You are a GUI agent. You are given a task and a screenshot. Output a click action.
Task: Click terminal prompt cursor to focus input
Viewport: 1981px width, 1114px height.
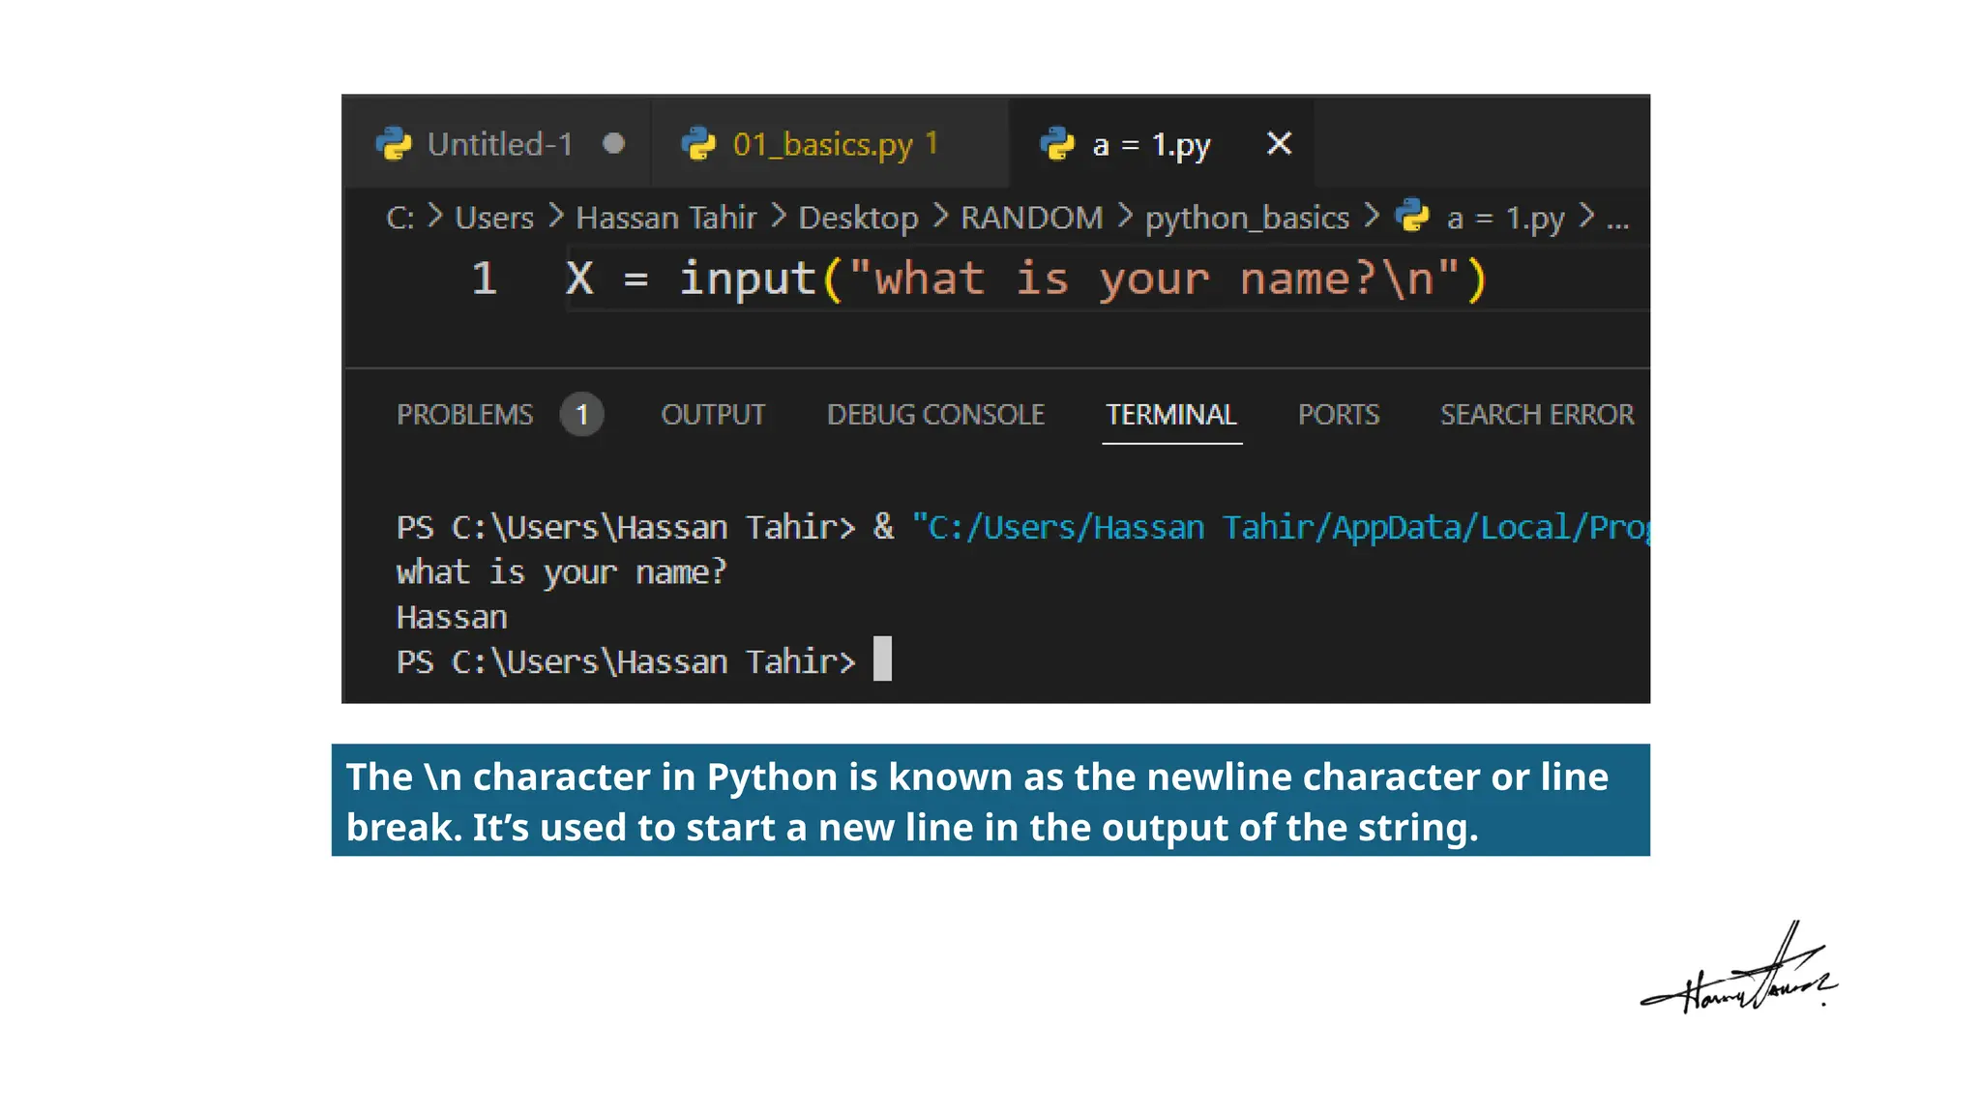(882, 660)
